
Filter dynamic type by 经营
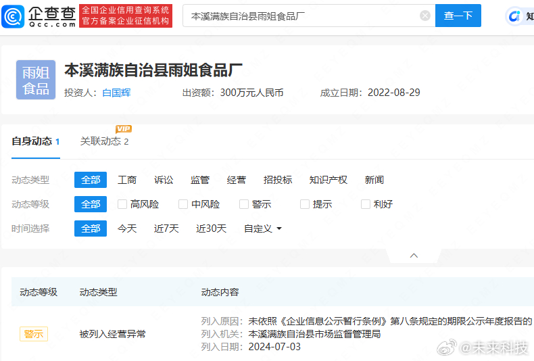[x=237, y=180]
